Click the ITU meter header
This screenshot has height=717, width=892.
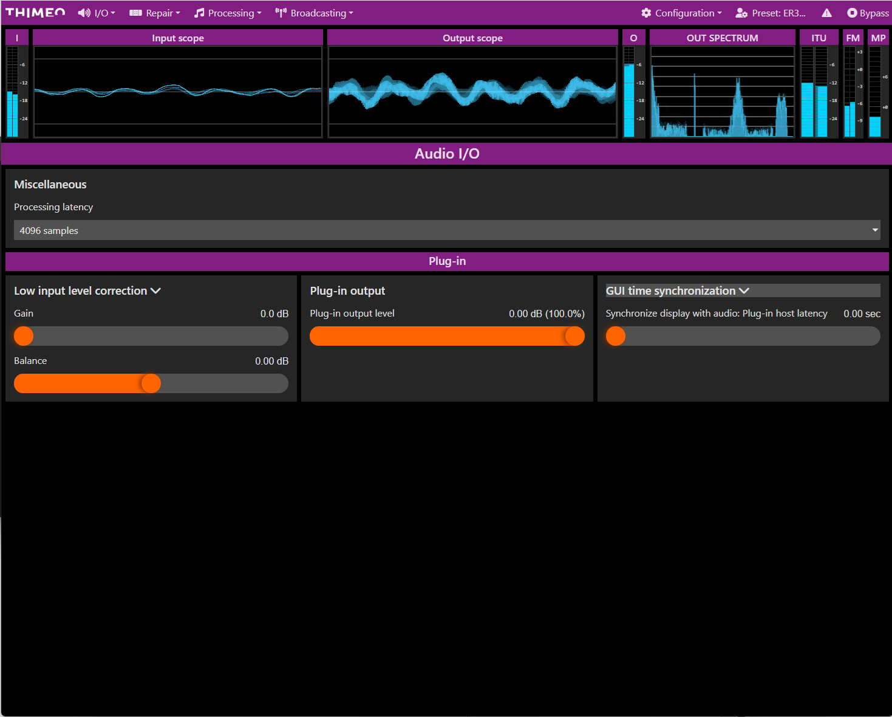[819, 38]
